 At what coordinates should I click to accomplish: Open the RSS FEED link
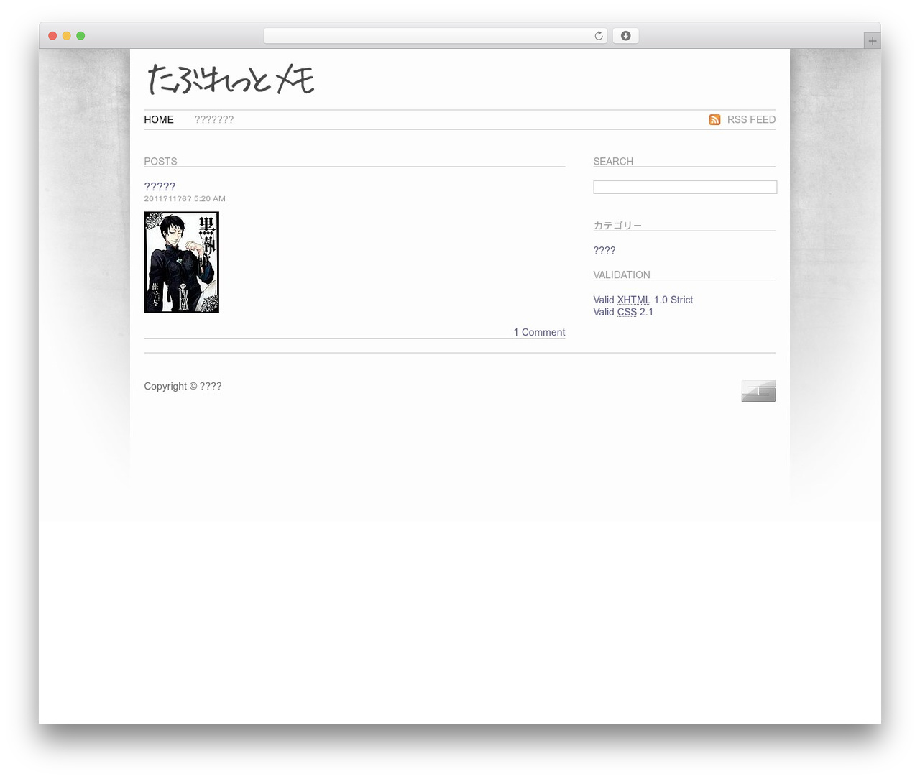[751, 120]
